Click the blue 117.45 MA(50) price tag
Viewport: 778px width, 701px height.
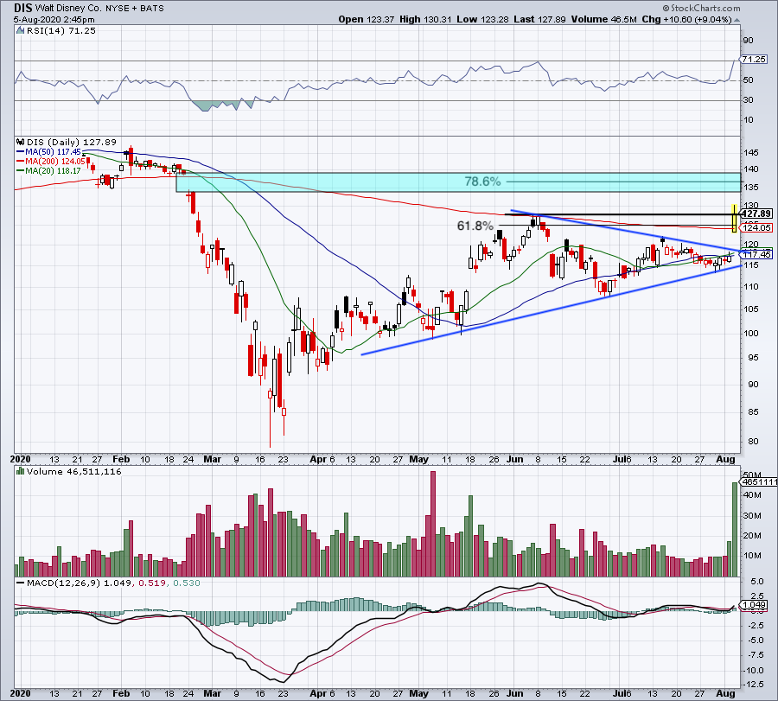pos(756,254)
